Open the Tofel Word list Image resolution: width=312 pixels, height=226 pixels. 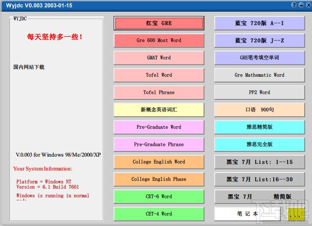pos(159,75)
